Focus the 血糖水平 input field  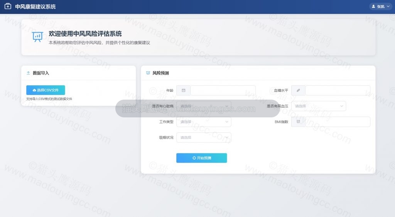coord(338,90)
